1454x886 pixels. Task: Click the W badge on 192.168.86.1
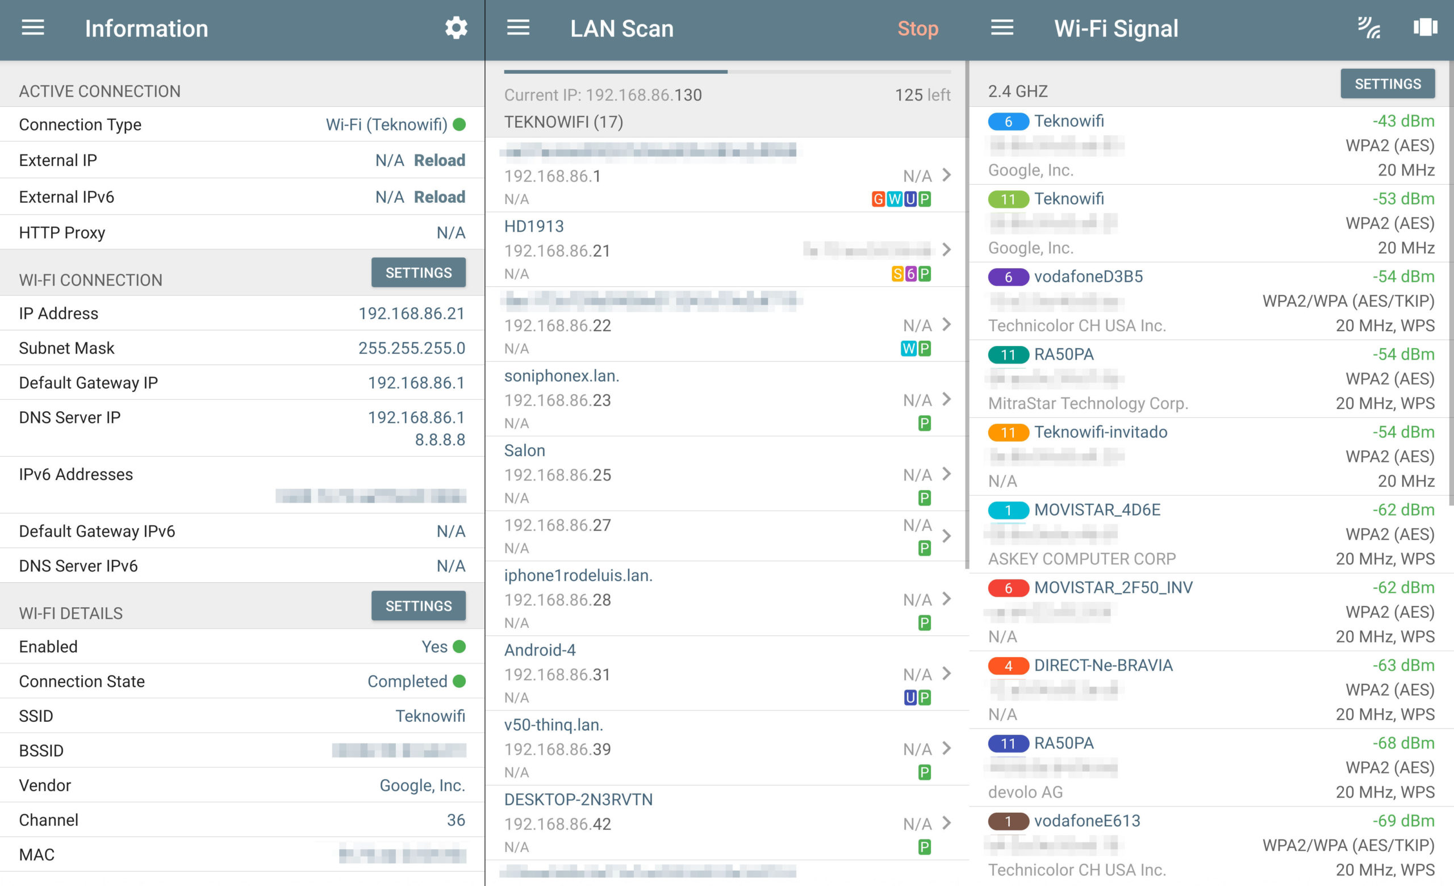pos(895,199)
